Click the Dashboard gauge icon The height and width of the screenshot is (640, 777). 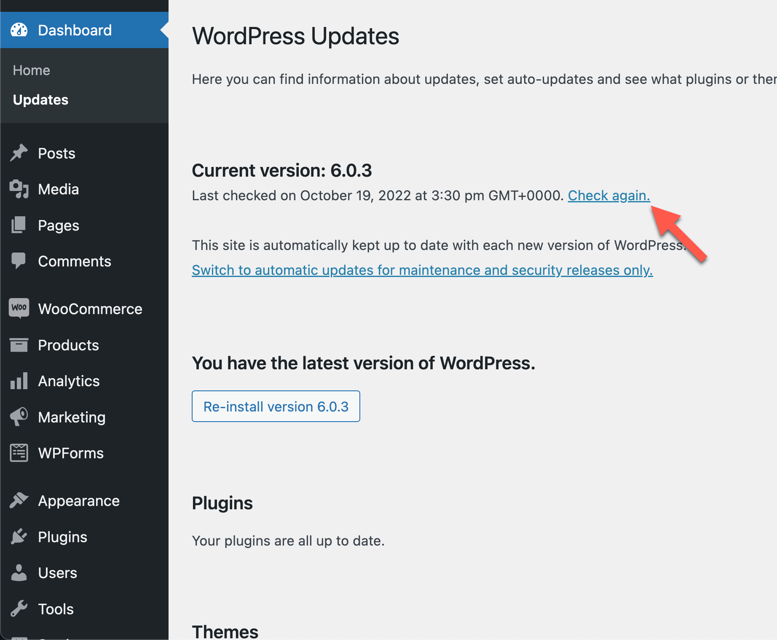point(19,30)
